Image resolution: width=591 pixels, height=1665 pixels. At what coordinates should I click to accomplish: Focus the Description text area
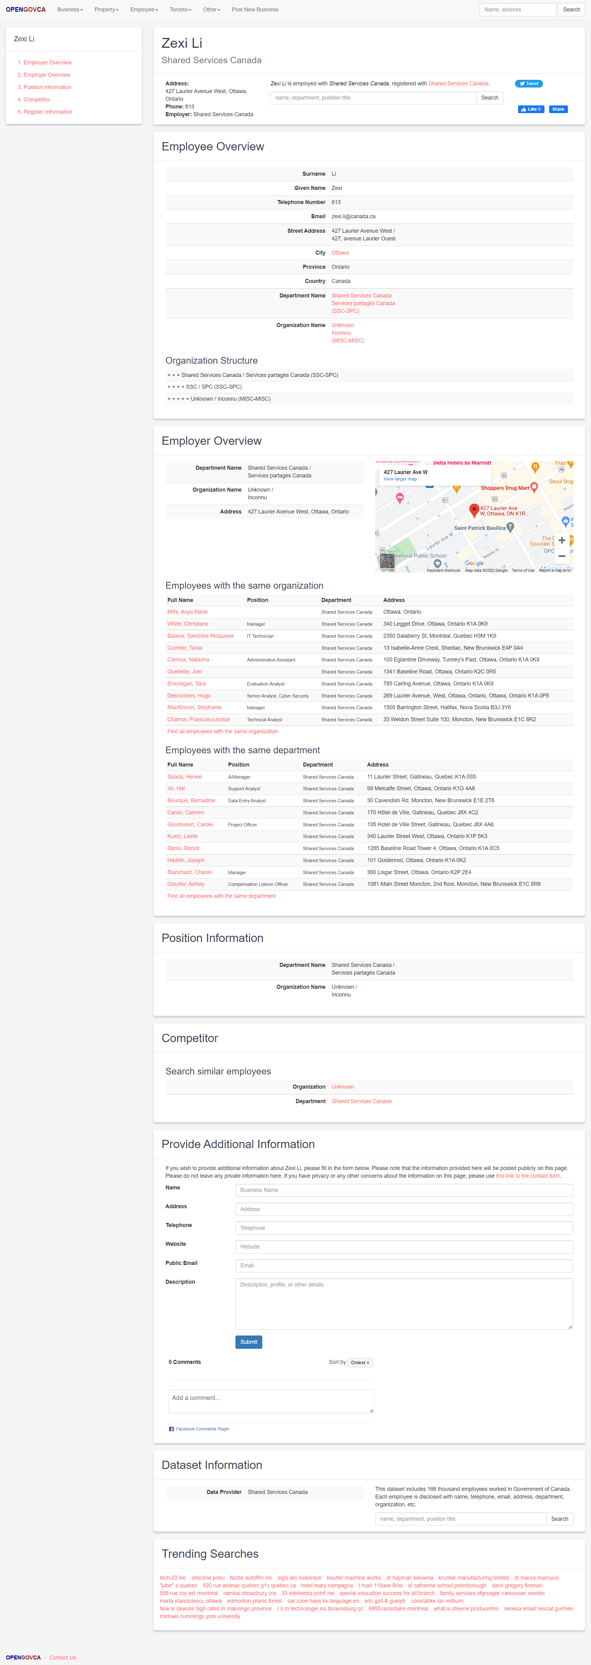pos(404,1304)
